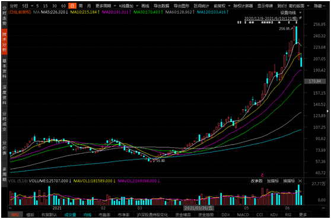Open the 除权计算器 calculator
Screen dimensions: 331x219
click(243, 6)
